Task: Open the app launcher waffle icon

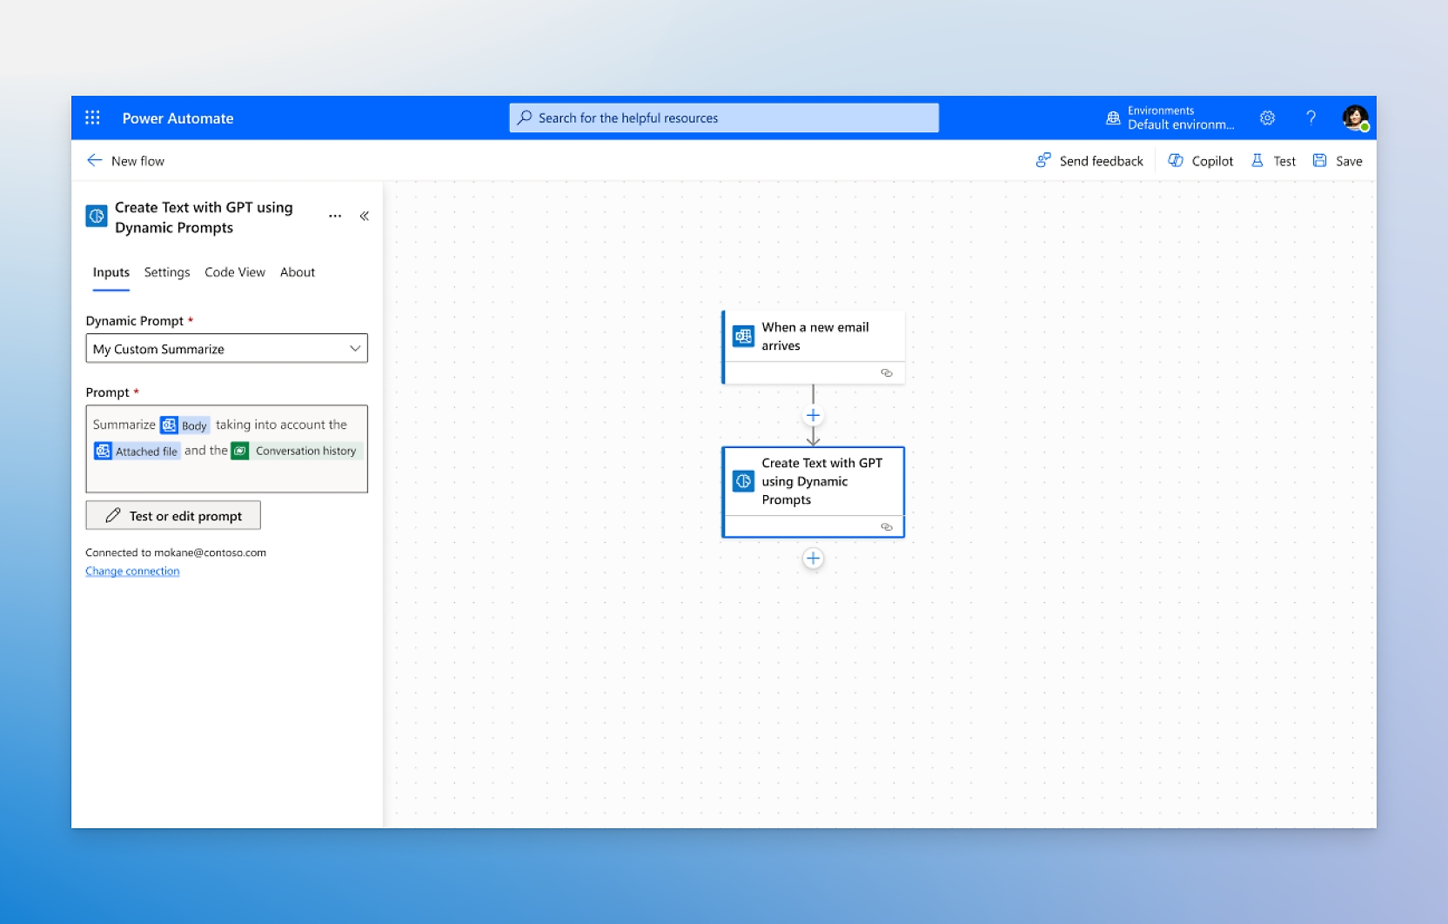Action: (92, 117)
